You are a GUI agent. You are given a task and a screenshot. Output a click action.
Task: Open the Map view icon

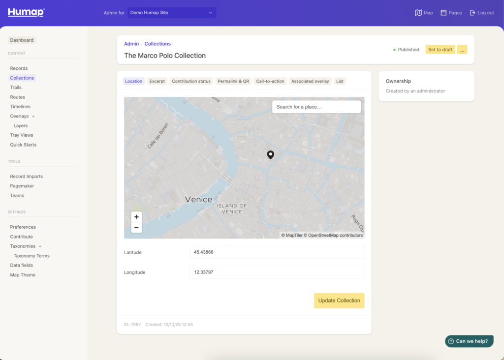pyautogui.click(x=418, y=13)
